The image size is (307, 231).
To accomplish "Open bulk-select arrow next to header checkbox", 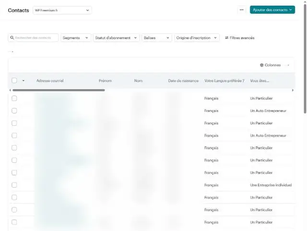I will point(24,81).
